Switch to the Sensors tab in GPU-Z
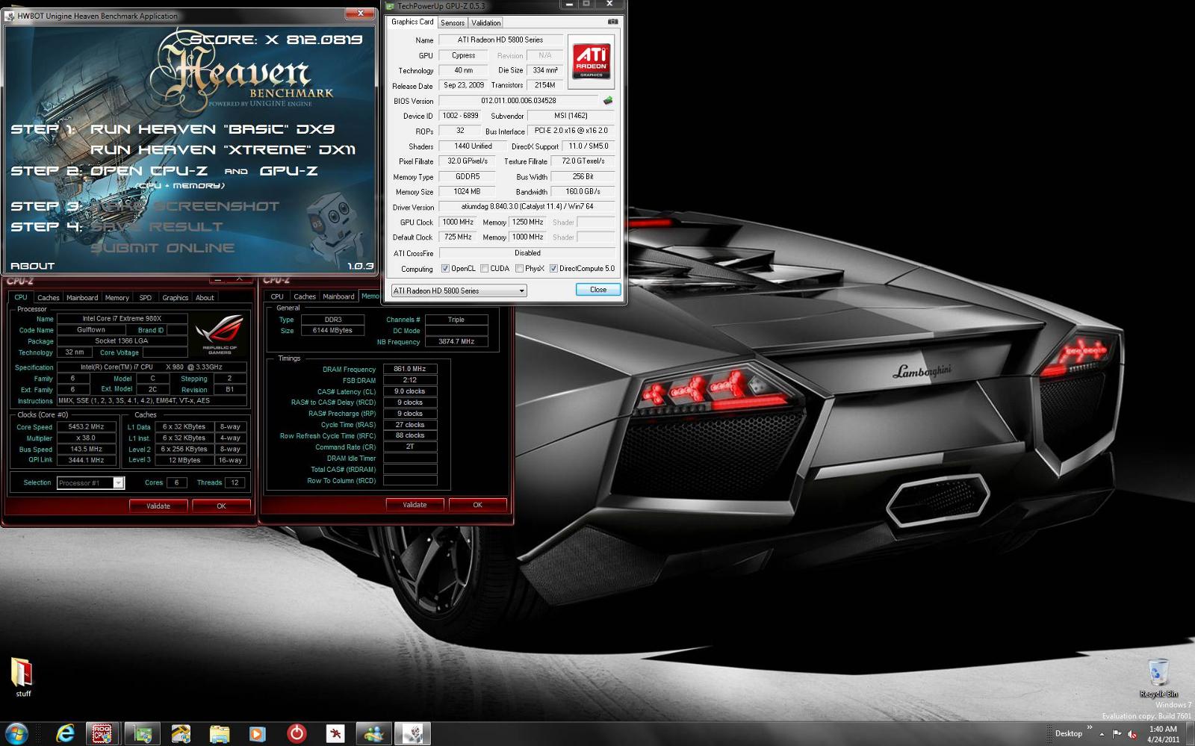1195x746 pixels. click(x=453, y=22)
